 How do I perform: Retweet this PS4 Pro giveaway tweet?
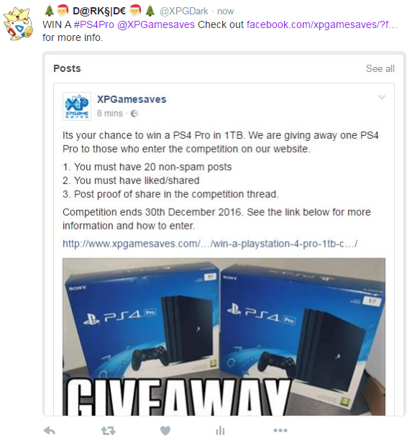pyautogui.click(x=108, y=431)
